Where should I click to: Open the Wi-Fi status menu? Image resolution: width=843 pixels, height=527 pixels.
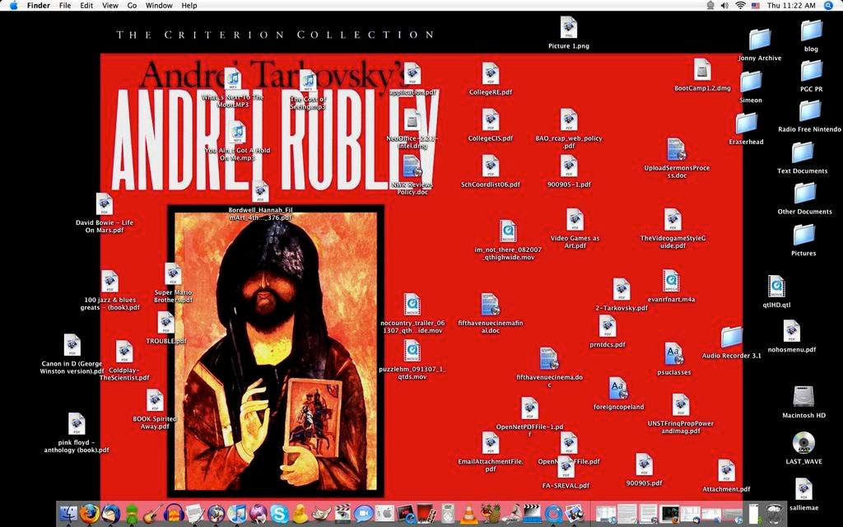pos(740,6)
